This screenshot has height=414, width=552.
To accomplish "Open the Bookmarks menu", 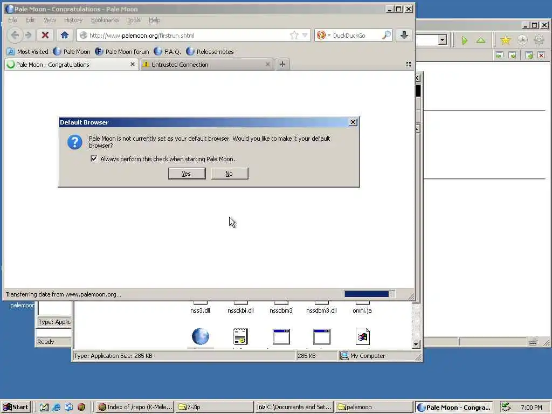I will coord(105,20).
